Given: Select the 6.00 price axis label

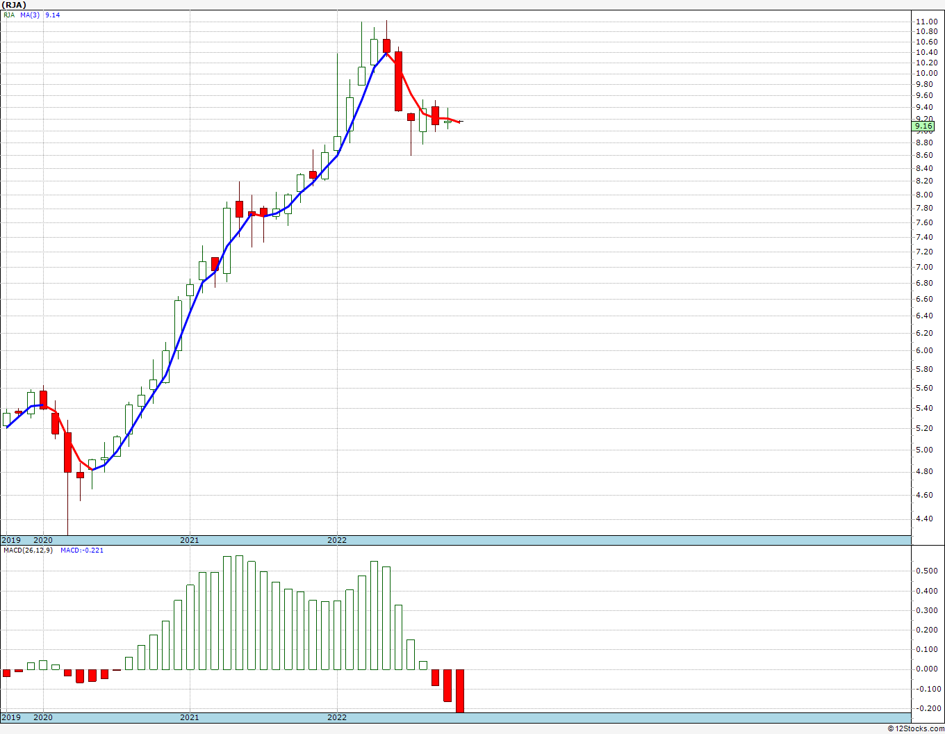Looking at the screenshot, I should point(925,350).
